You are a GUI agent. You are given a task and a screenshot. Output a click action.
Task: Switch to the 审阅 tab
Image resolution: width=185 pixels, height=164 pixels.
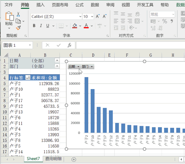[110, 5]
